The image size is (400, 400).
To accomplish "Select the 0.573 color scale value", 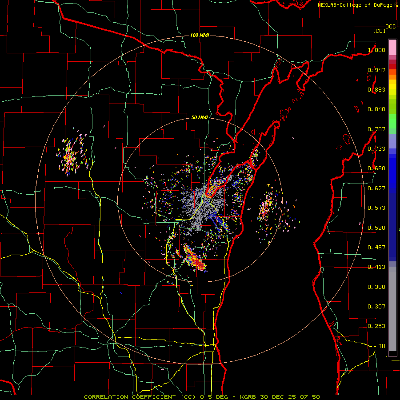I will pyautogui.click(x=376, y=208).
